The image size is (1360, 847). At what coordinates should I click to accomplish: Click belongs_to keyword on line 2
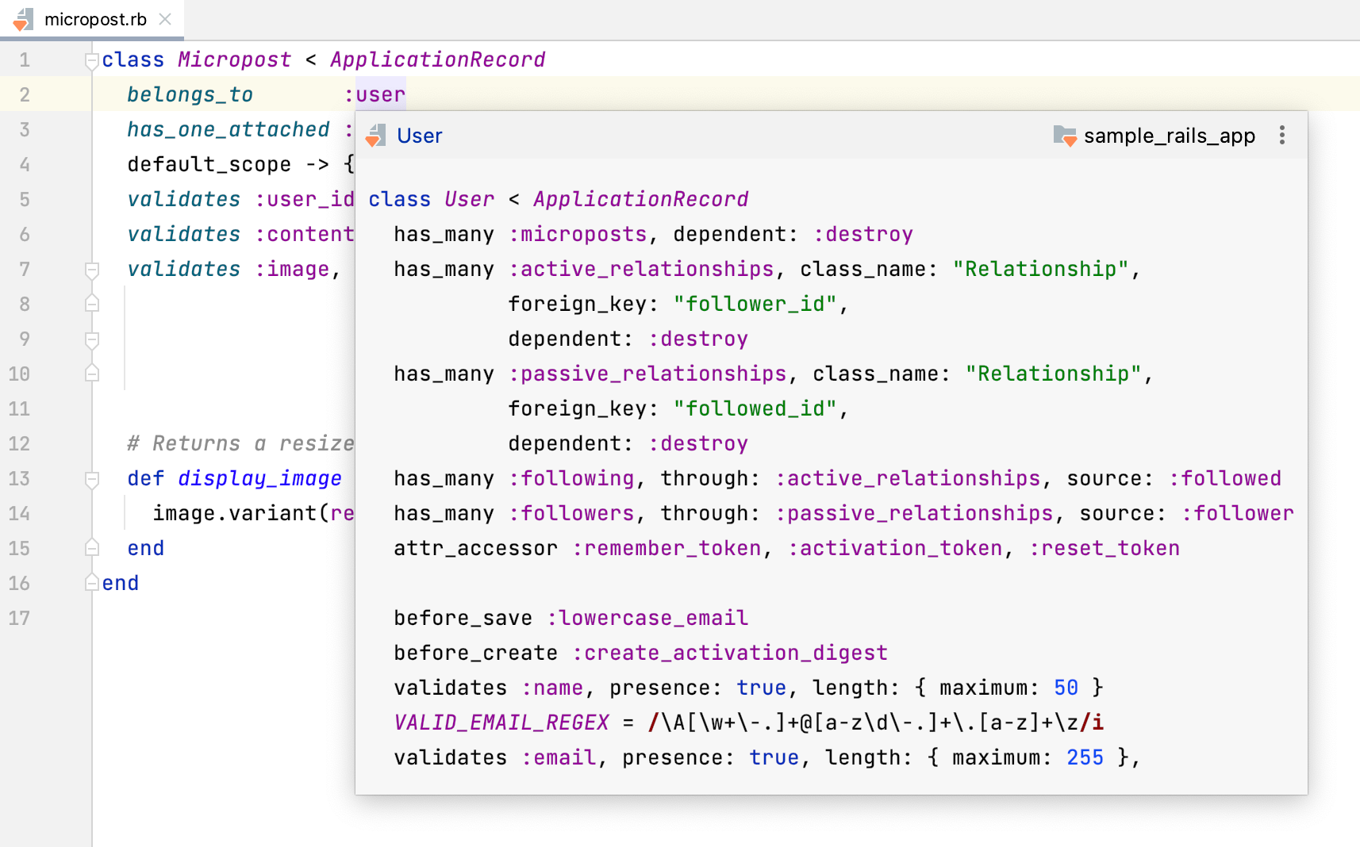190,95
